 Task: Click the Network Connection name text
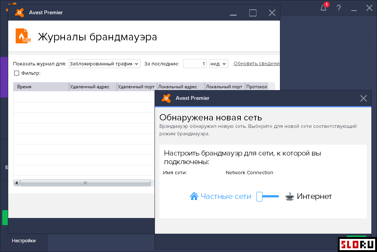(249, 172)
